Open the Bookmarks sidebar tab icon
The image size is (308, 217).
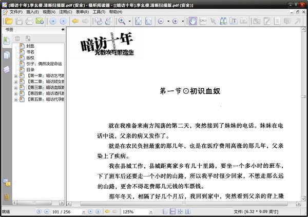(x=7, y=41)
